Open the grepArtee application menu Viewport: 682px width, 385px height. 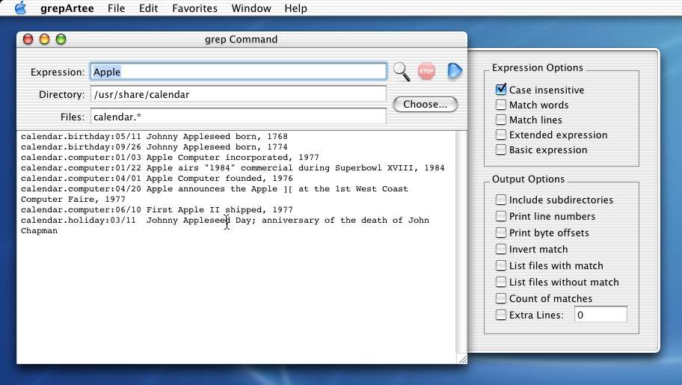[67, 8]
